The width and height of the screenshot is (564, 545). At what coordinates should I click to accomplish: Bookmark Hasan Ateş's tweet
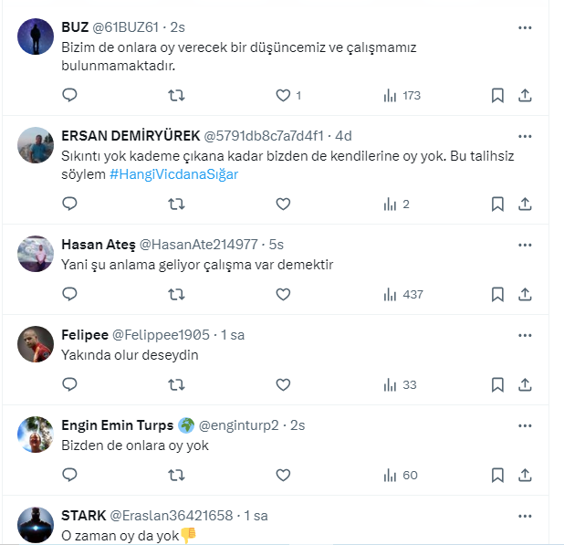click(x=497, y=294)
